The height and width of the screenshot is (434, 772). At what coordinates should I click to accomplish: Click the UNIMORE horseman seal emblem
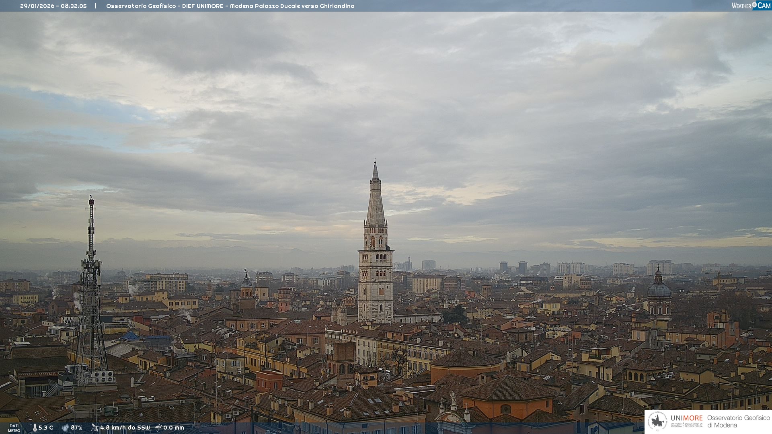pos(658,422)
